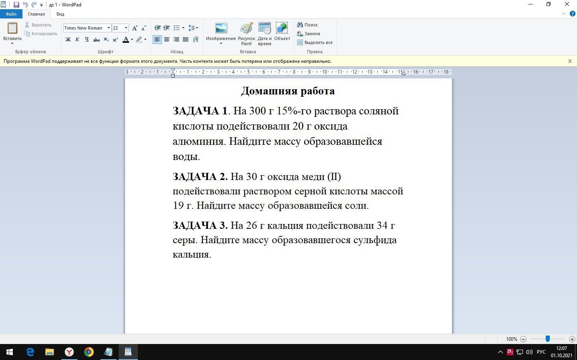Toggle subscript formatting

point(106,39)
